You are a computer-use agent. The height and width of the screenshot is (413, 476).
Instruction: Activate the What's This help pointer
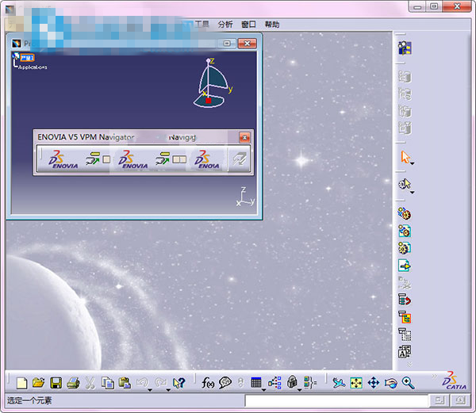[x=178, y=383]
